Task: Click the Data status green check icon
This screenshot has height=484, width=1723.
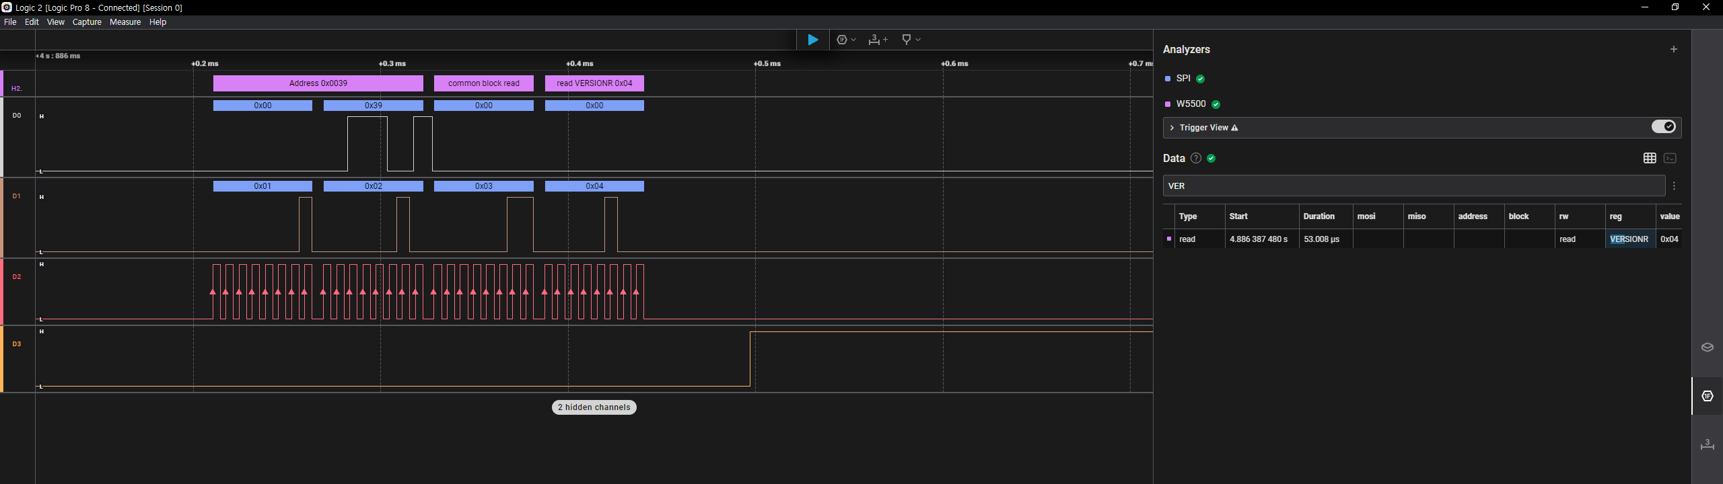Action: 1211,159
